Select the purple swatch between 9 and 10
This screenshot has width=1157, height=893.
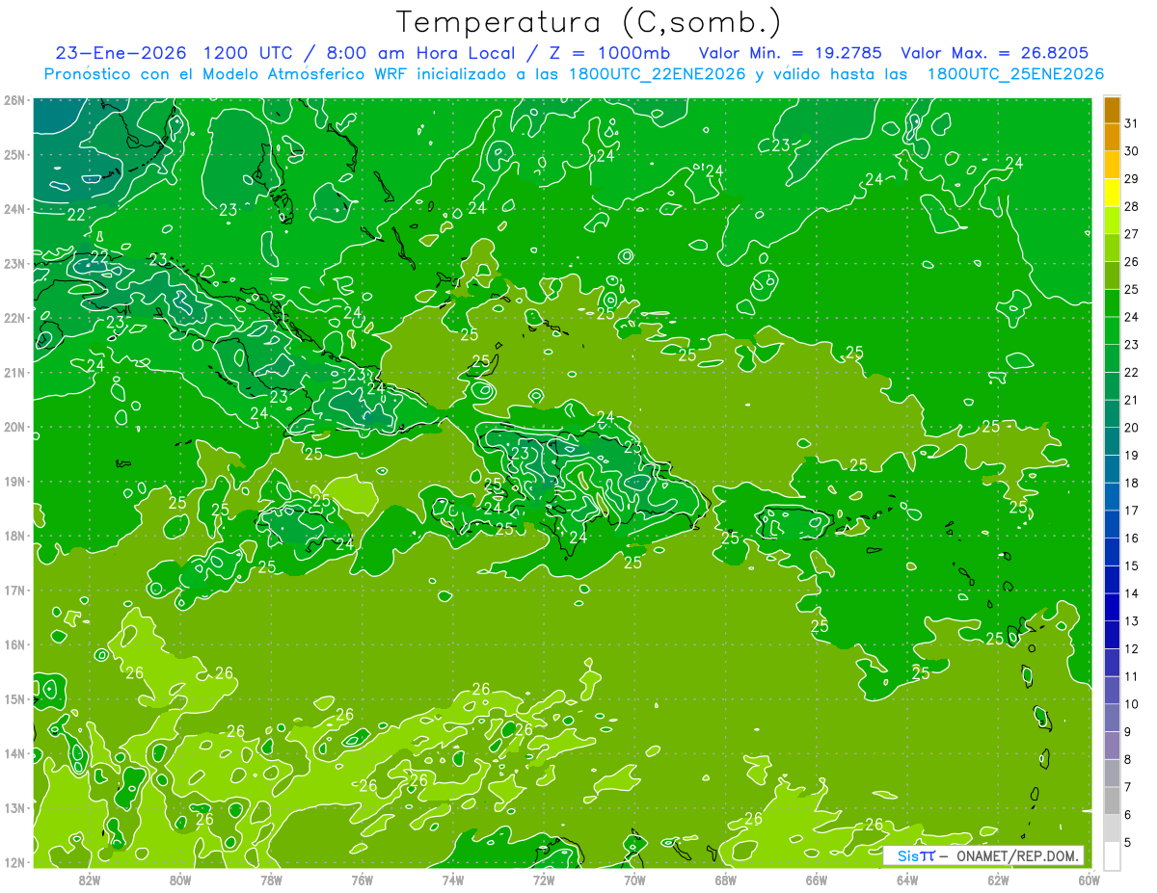(1112, 718)
